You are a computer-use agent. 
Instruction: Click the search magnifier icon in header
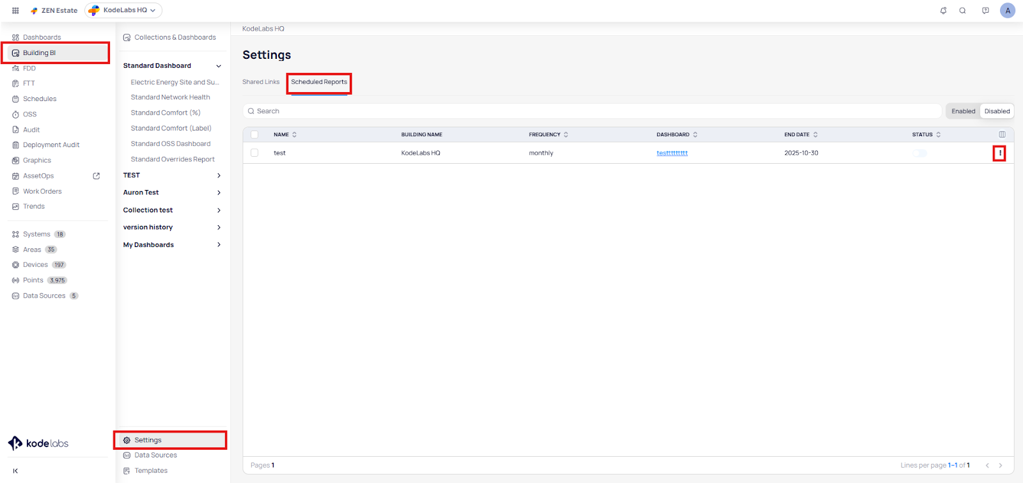(962, 10)
